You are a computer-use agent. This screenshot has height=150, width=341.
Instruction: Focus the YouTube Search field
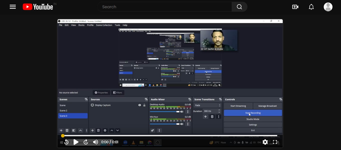click(164, 7)
